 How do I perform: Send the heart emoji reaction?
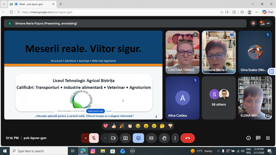pos(106,126)
